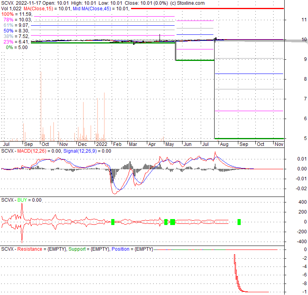This screenshot has height=295, width=308.
Task: Click the Jun month label on the axis
Action: pyautogui.click(x=188, y=144)
